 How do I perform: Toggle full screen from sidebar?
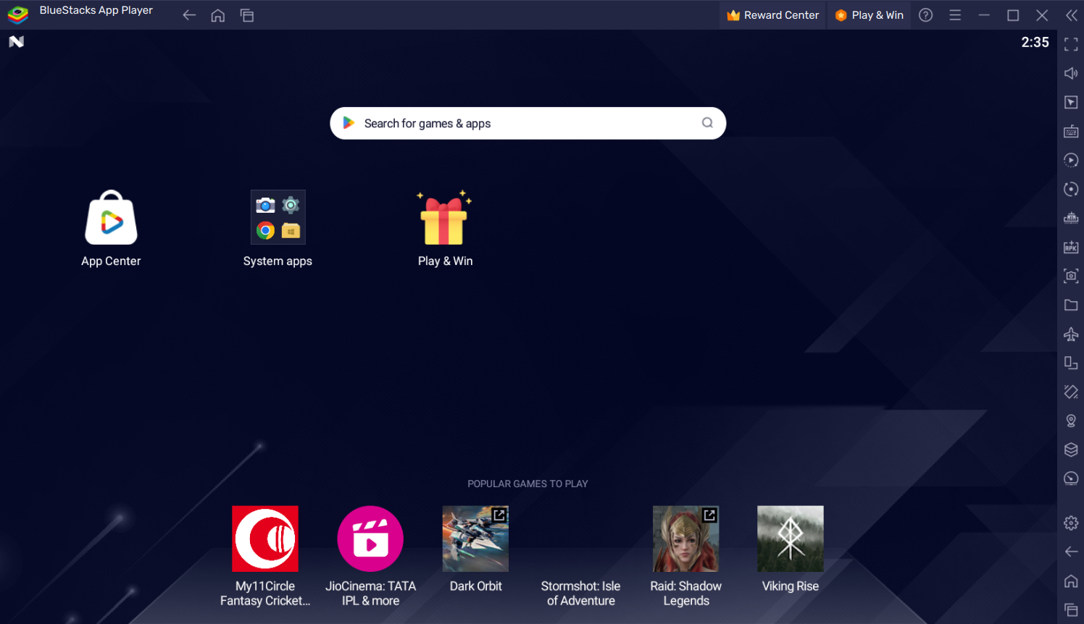tap(1071, 45)
